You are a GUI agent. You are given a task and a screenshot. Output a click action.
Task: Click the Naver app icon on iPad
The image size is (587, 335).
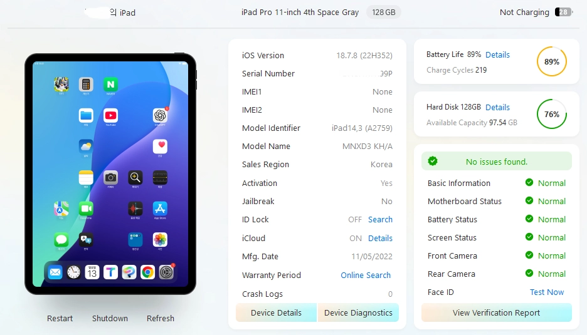pos(110,85)
